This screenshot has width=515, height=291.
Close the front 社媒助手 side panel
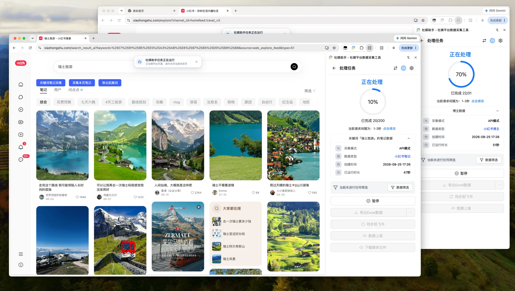(x=416, y=58)
